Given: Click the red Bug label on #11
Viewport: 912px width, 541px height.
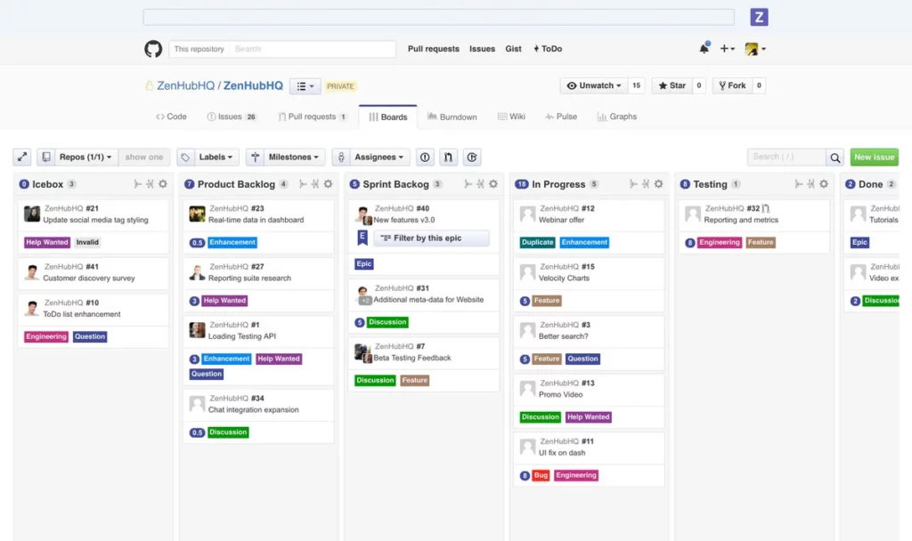Looking at the screenshot, I should [x=541, y=475].
